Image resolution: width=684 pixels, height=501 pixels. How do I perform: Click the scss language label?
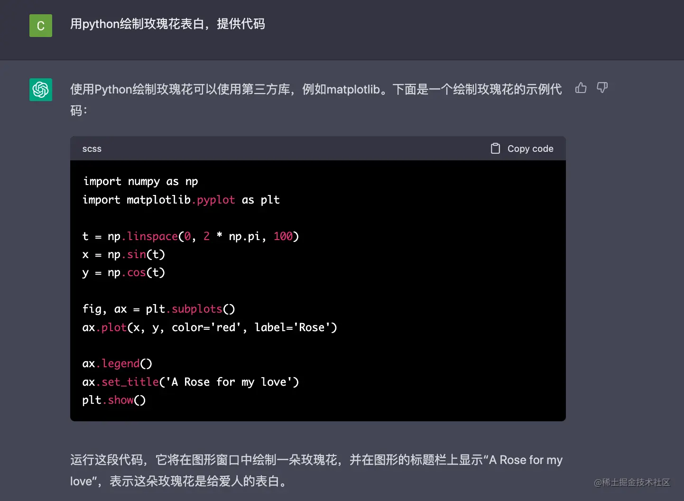pos(92,149)
